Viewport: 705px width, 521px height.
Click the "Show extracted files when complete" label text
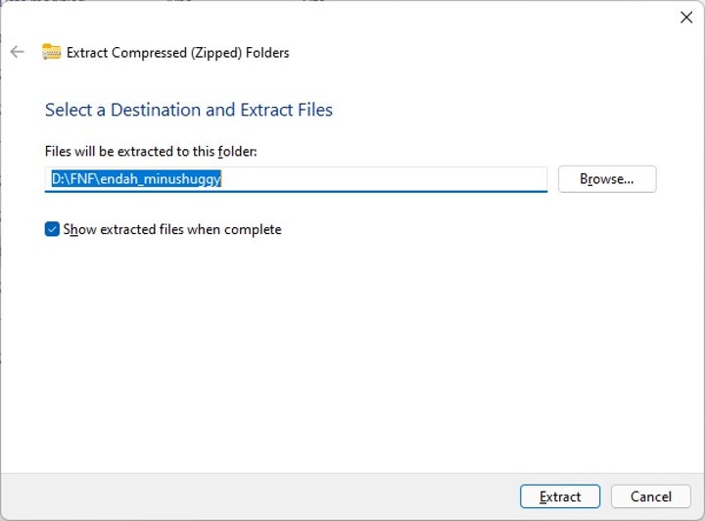172,229
